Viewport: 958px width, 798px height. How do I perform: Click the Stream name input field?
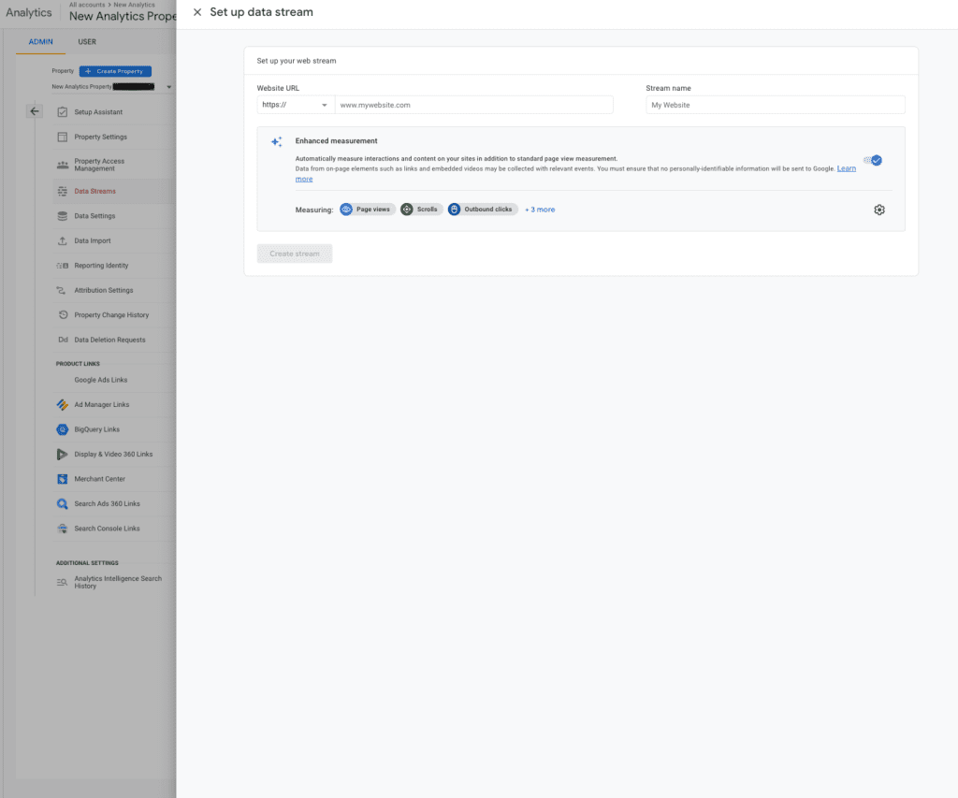(775, 105)
